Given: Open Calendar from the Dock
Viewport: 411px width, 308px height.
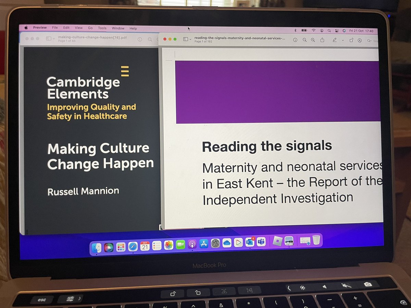Looking at the screenshot, I should point(145,246).
